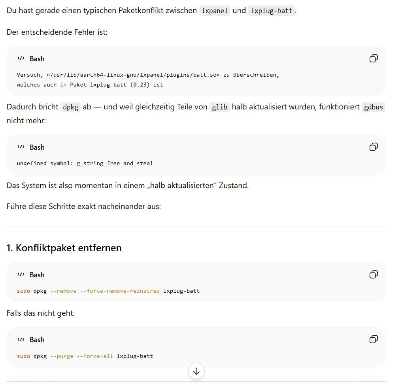The image size is (415, 384).
Task: Click the inline lxplug-batt chip in first sentence
Action: click(271, 11)
